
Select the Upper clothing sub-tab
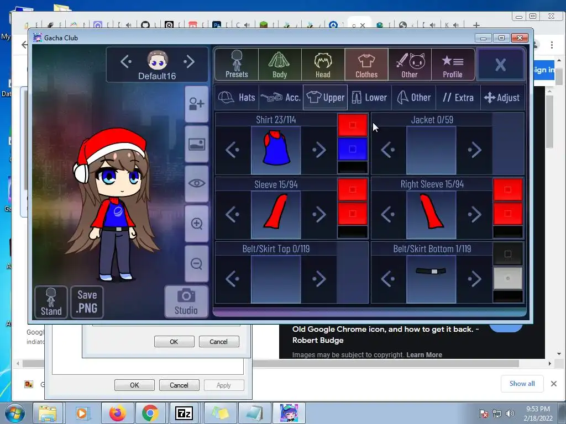pos(325,97)
